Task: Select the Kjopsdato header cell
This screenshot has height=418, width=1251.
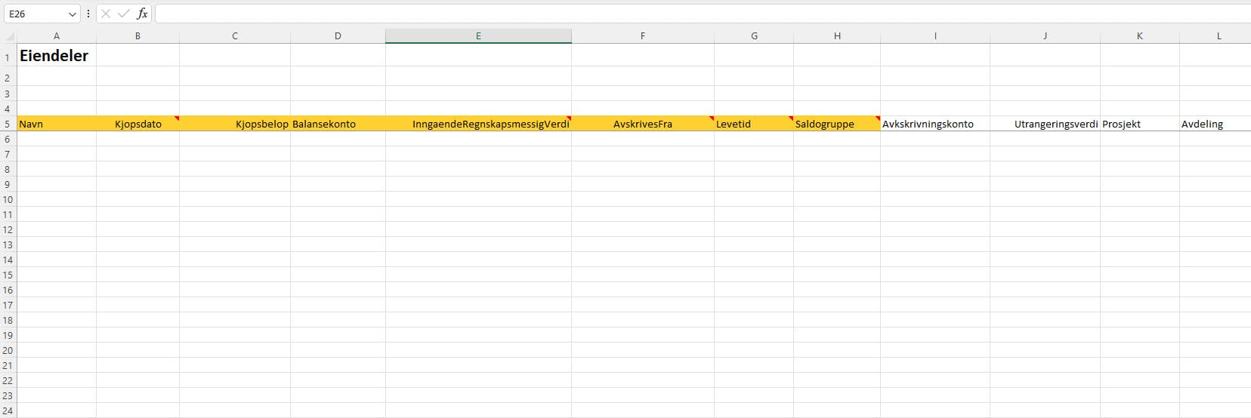Action: 138,124
